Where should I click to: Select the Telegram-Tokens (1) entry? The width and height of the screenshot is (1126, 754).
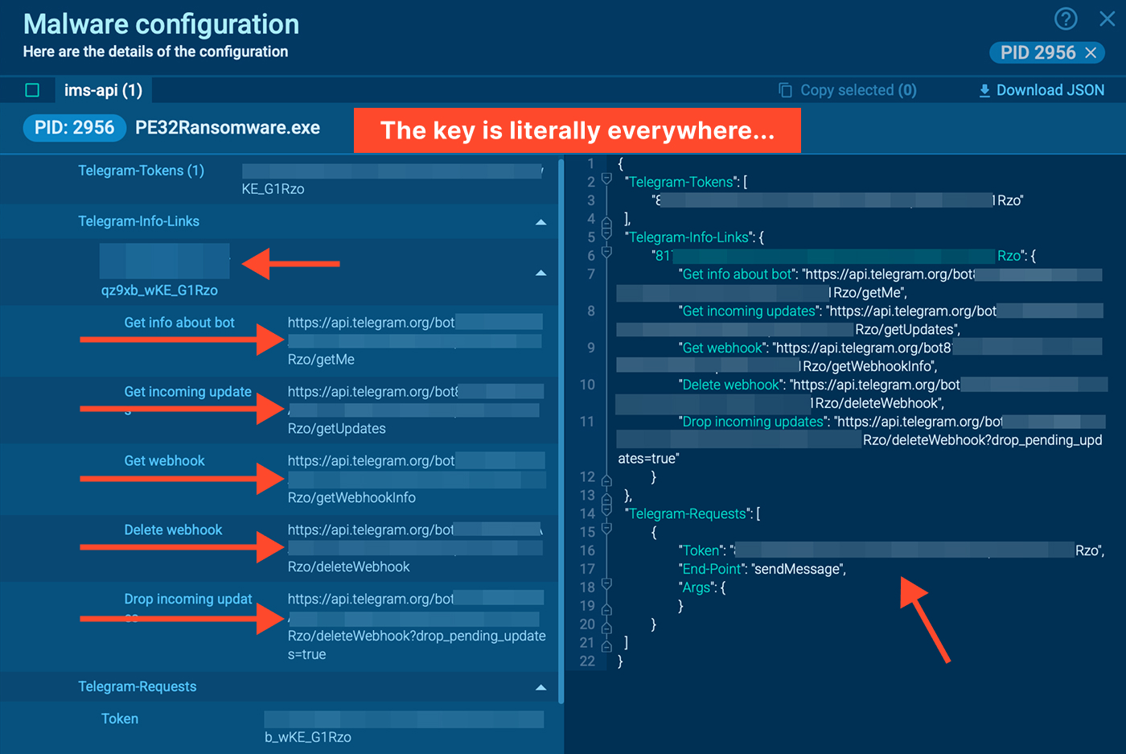pos(141,171)
